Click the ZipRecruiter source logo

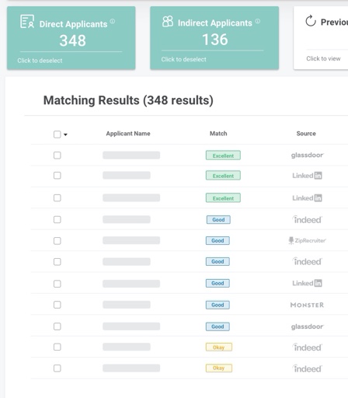click(307, 240)
